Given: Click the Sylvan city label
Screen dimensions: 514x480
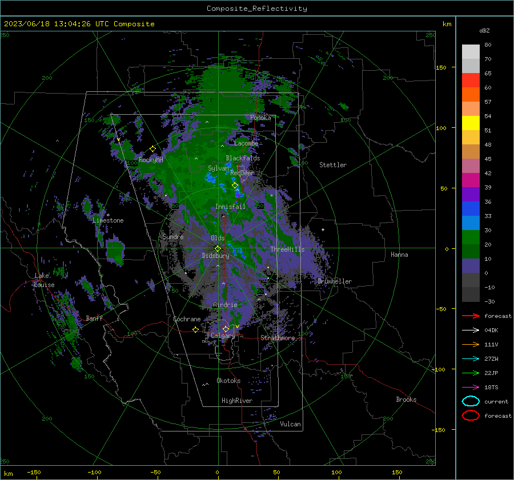Looking at the screenshot, I should [218, 168].
